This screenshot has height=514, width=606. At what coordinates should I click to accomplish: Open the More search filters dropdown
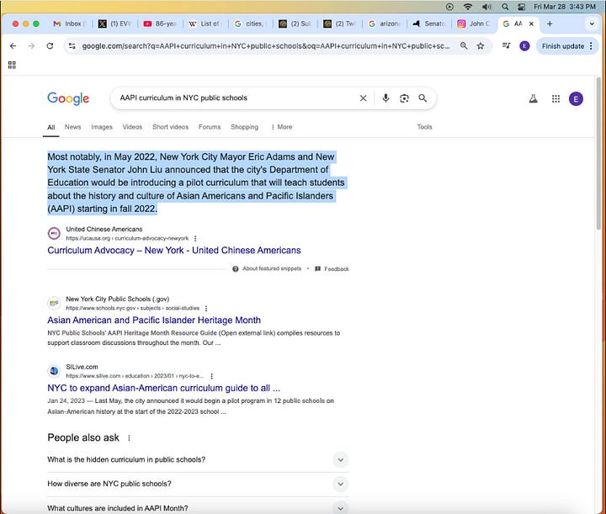coord(282,127)
